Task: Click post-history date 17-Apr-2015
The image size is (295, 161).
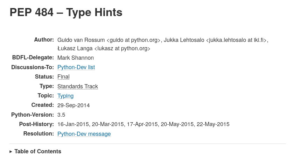Action: point(142,124)
